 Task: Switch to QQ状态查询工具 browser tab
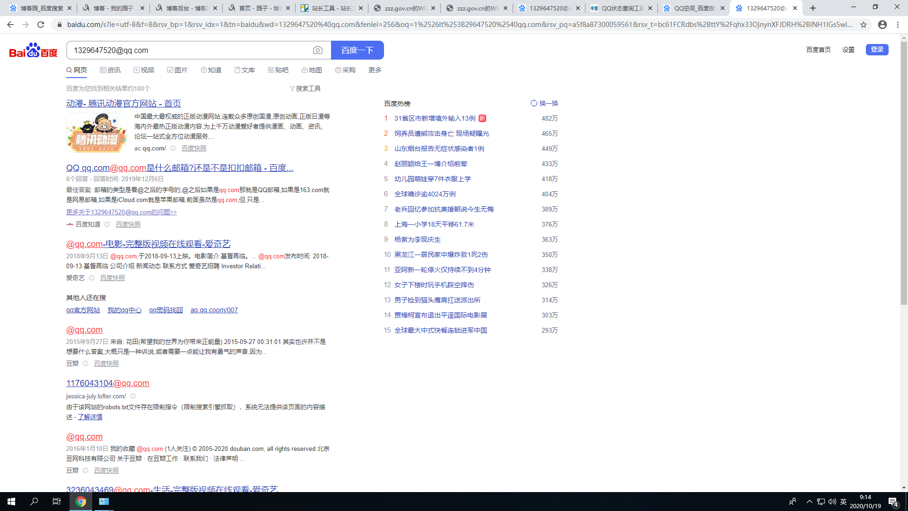tap(621, 8)
